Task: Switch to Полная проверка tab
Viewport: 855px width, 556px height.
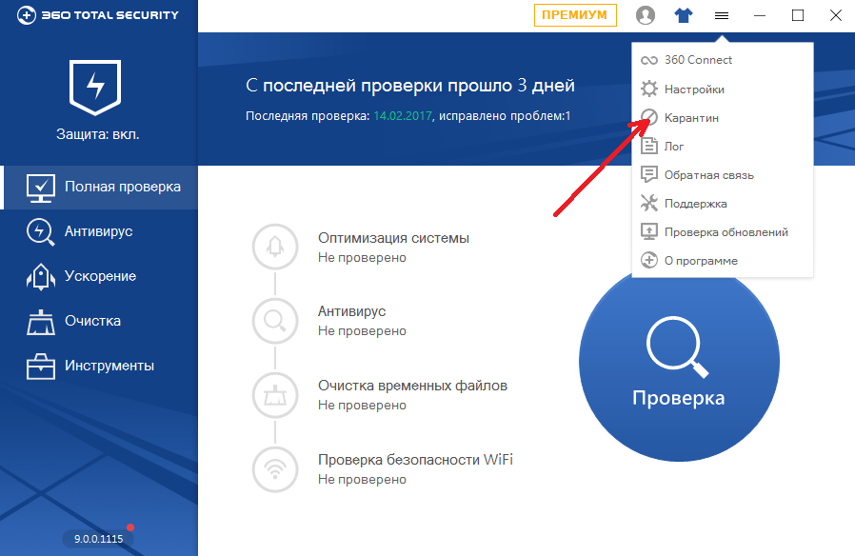Action: (101, 187)
